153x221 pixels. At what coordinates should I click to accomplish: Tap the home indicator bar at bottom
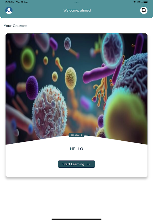coord(76,219)
